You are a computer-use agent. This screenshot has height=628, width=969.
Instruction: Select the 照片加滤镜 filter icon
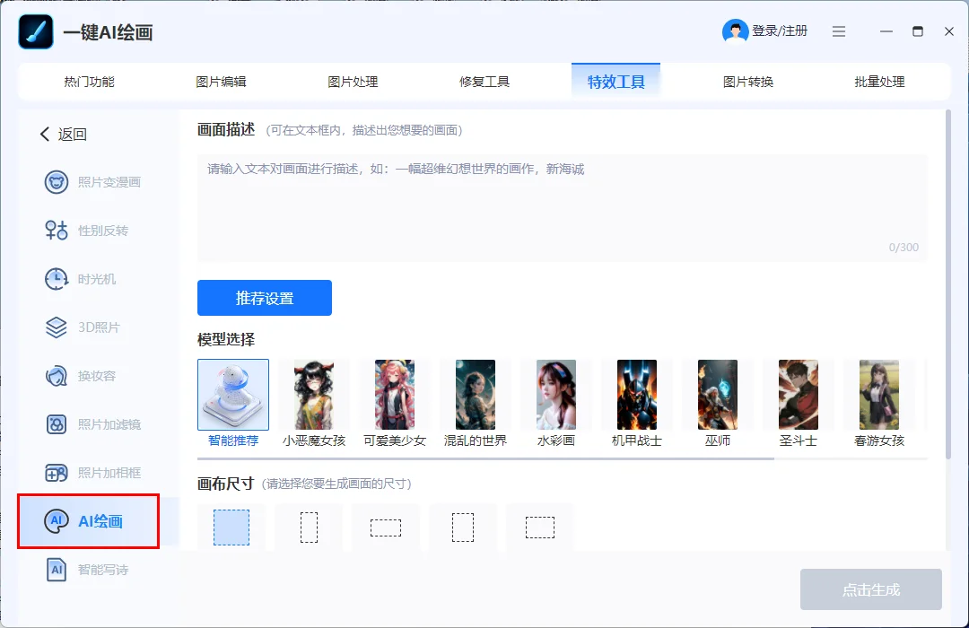[x=57, y=424]
